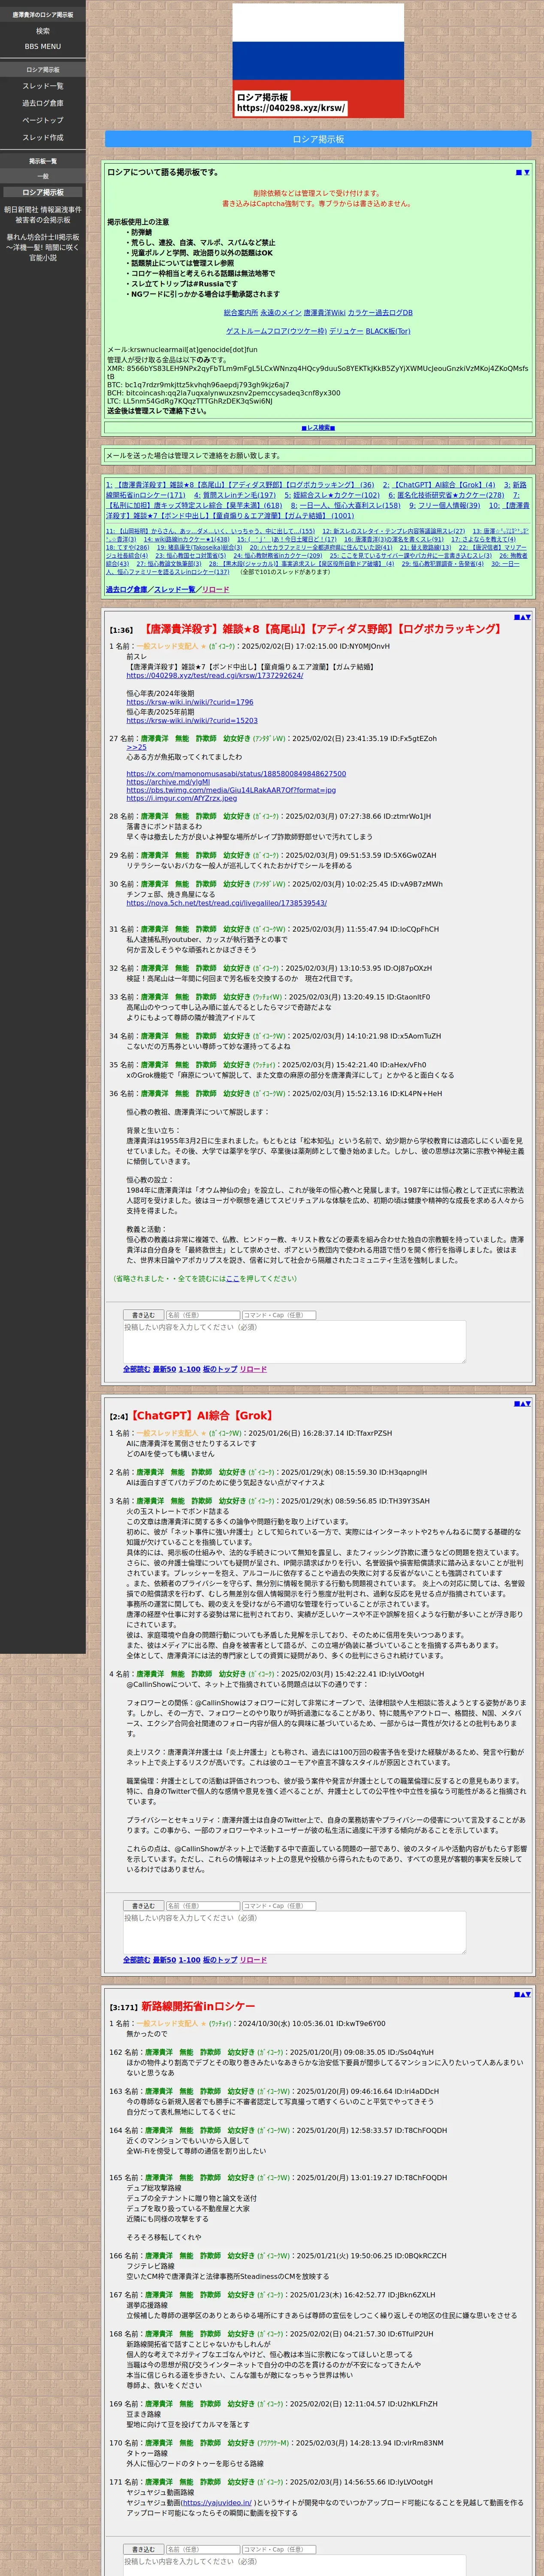Viewport: 544px width, 2576px height.
Task: Select スレッド作成 in the sidebar
Action: tap(43, 137)
